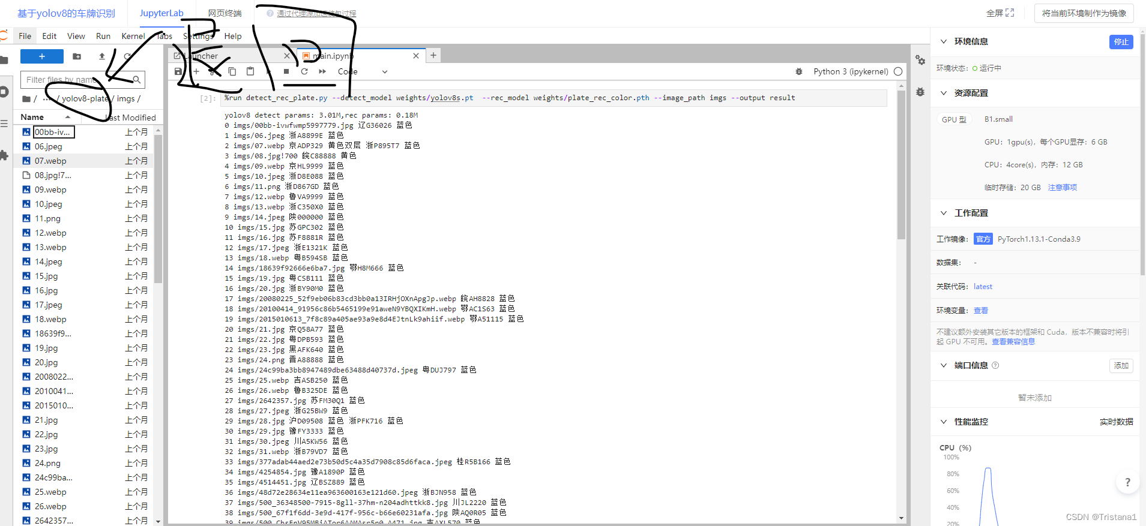Open the table of contents sidebar icon

tap(4, 124)
